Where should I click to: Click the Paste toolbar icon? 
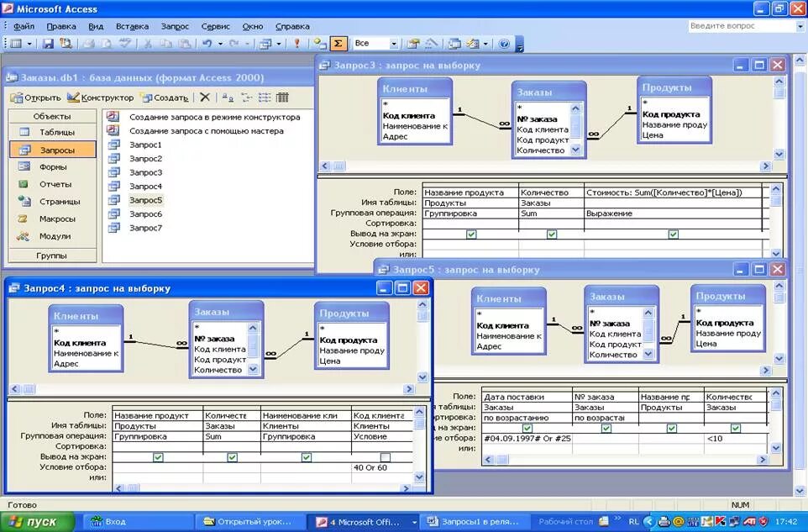pos(184,44)
